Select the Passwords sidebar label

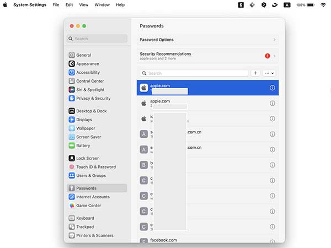click(87, 188)
